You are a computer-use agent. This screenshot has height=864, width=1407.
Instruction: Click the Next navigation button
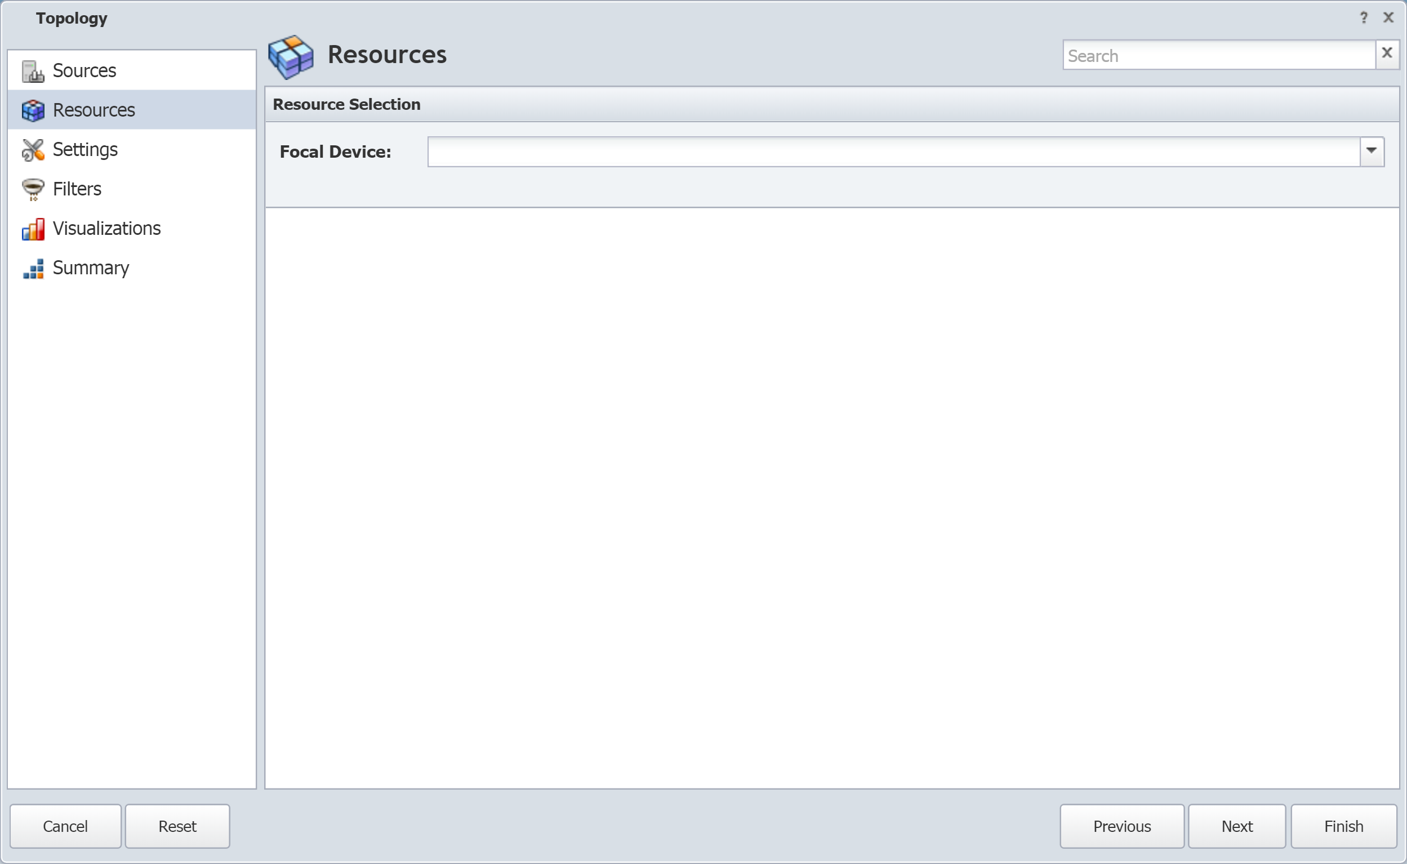(x=1236, y=826)
